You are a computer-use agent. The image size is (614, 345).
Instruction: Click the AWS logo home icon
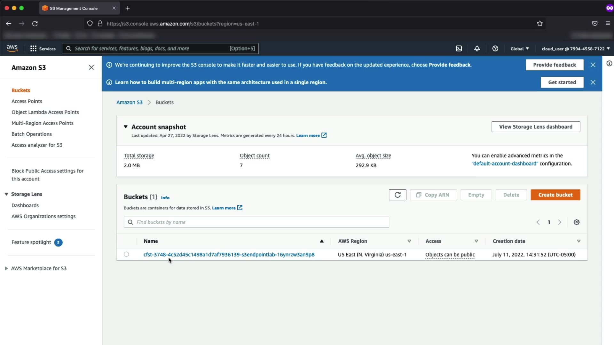coord(12,48)
